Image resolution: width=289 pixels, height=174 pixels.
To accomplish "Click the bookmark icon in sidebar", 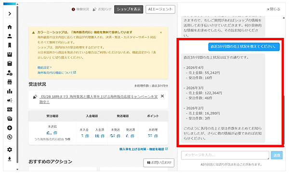I will click(10, 45).
